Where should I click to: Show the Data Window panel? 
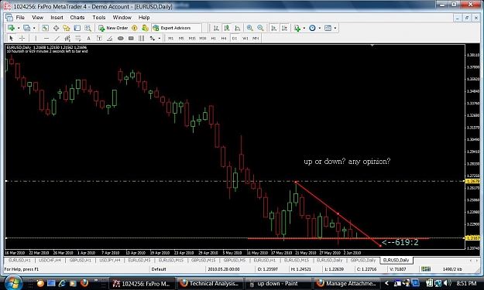click(56, 28)
